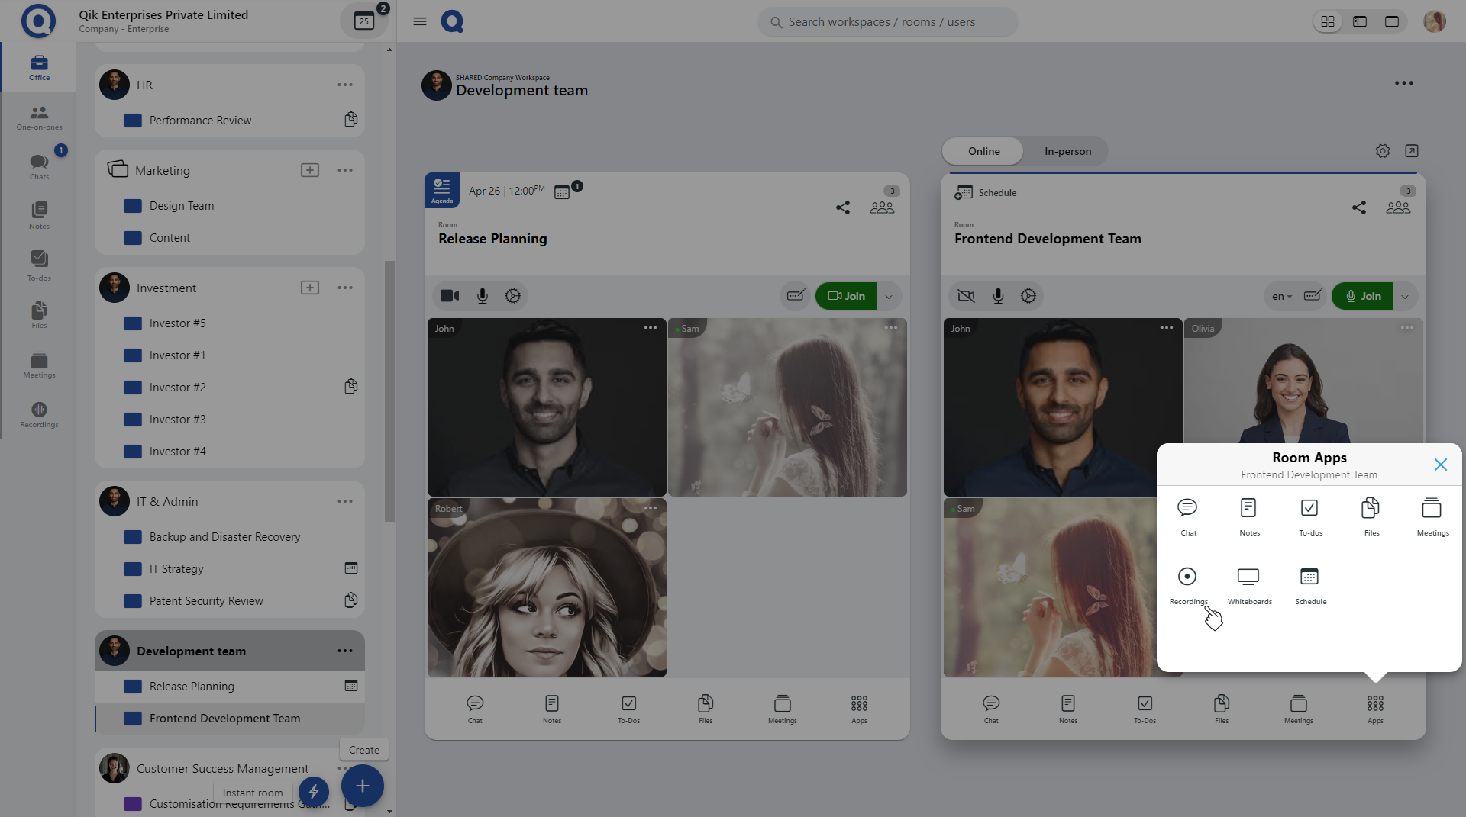Select the Online tab
The height and width of the screenshot is (817, 1466).
[x=983, y=151]
